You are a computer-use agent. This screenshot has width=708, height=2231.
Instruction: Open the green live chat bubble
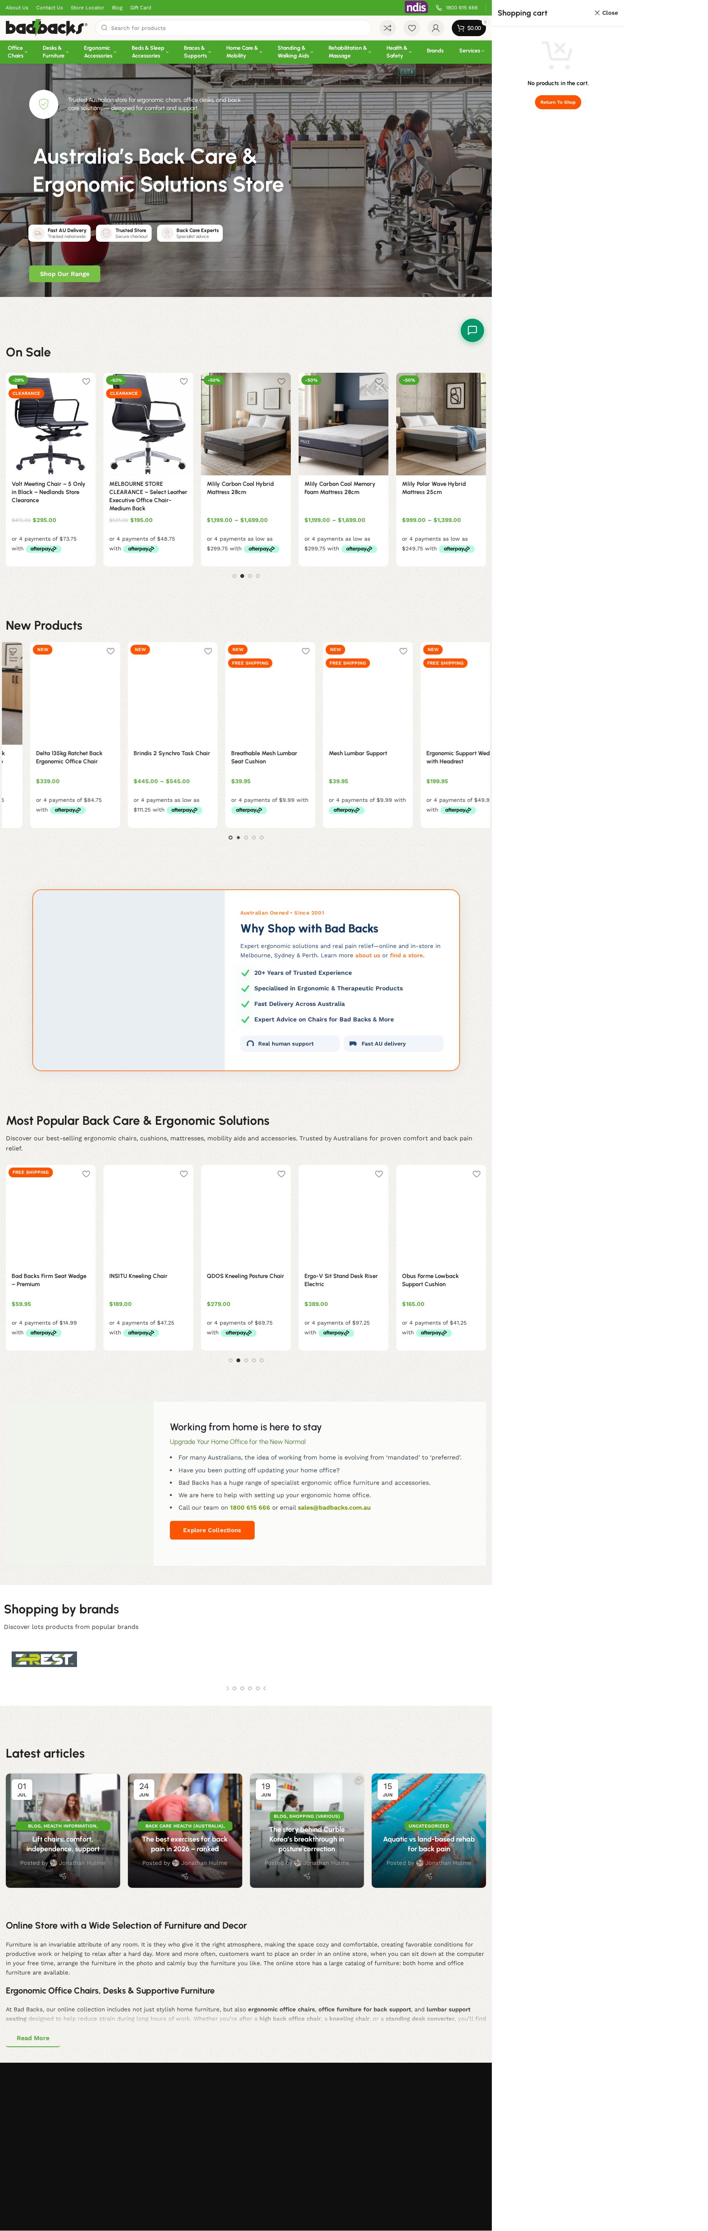click(472, 330)
